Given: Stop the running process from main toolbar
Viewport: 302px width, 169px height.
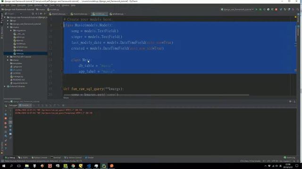Looking at the screenshot, I should click(276, 9).
